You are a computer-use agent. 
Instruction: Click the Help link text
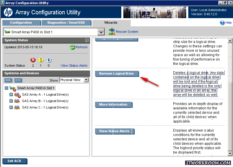click(228, 23)
